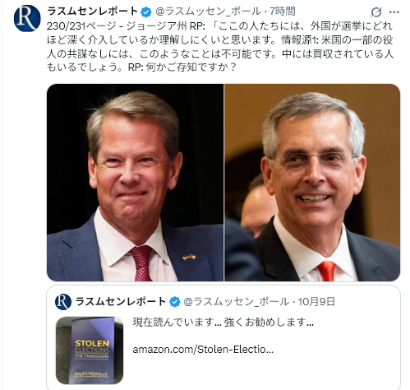Click the top @ラスムッセン_ポール handle
Viewport: 410px width, 390px height.
209,12
